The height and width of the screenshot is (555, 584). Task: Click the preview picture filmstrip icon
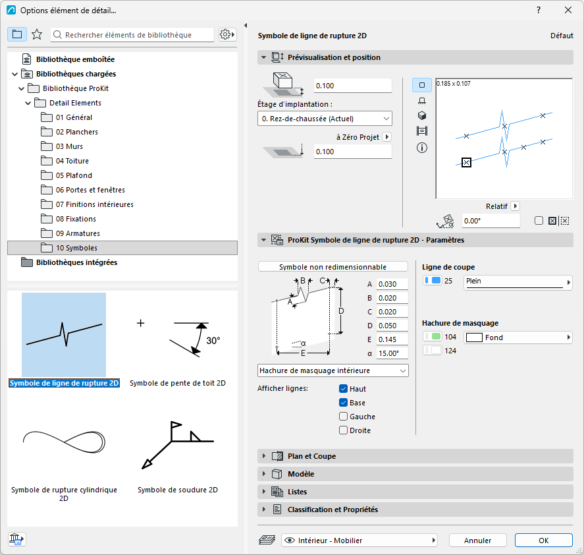pos(421,131)
